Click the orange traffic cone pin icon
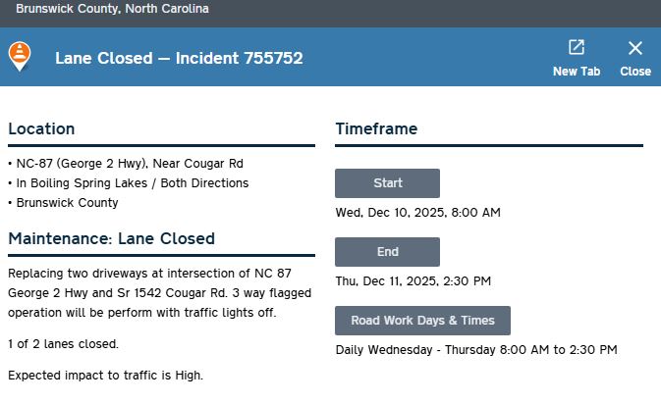Image resolution: width=661 pixels, height=404 pixels. coord(19,56)
